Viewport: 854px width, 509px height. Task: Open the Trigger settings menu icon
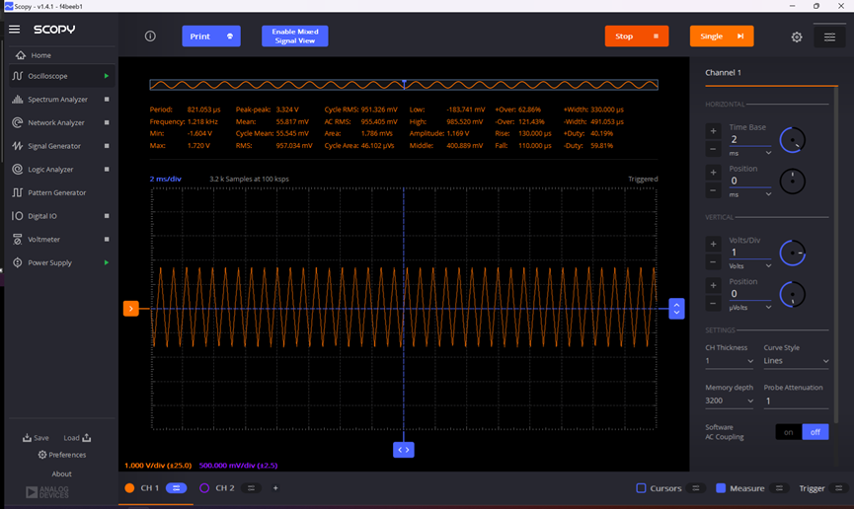[x=839, y=488]
